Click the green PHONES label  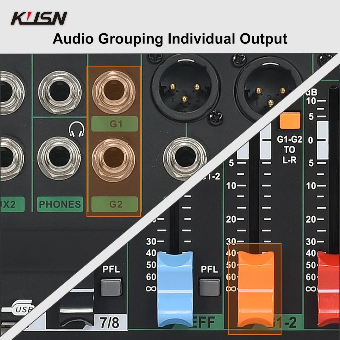(x=60, y=204)
